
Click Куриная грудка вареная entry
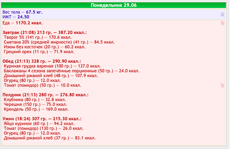pyautogui.click(x=52, y=66)
